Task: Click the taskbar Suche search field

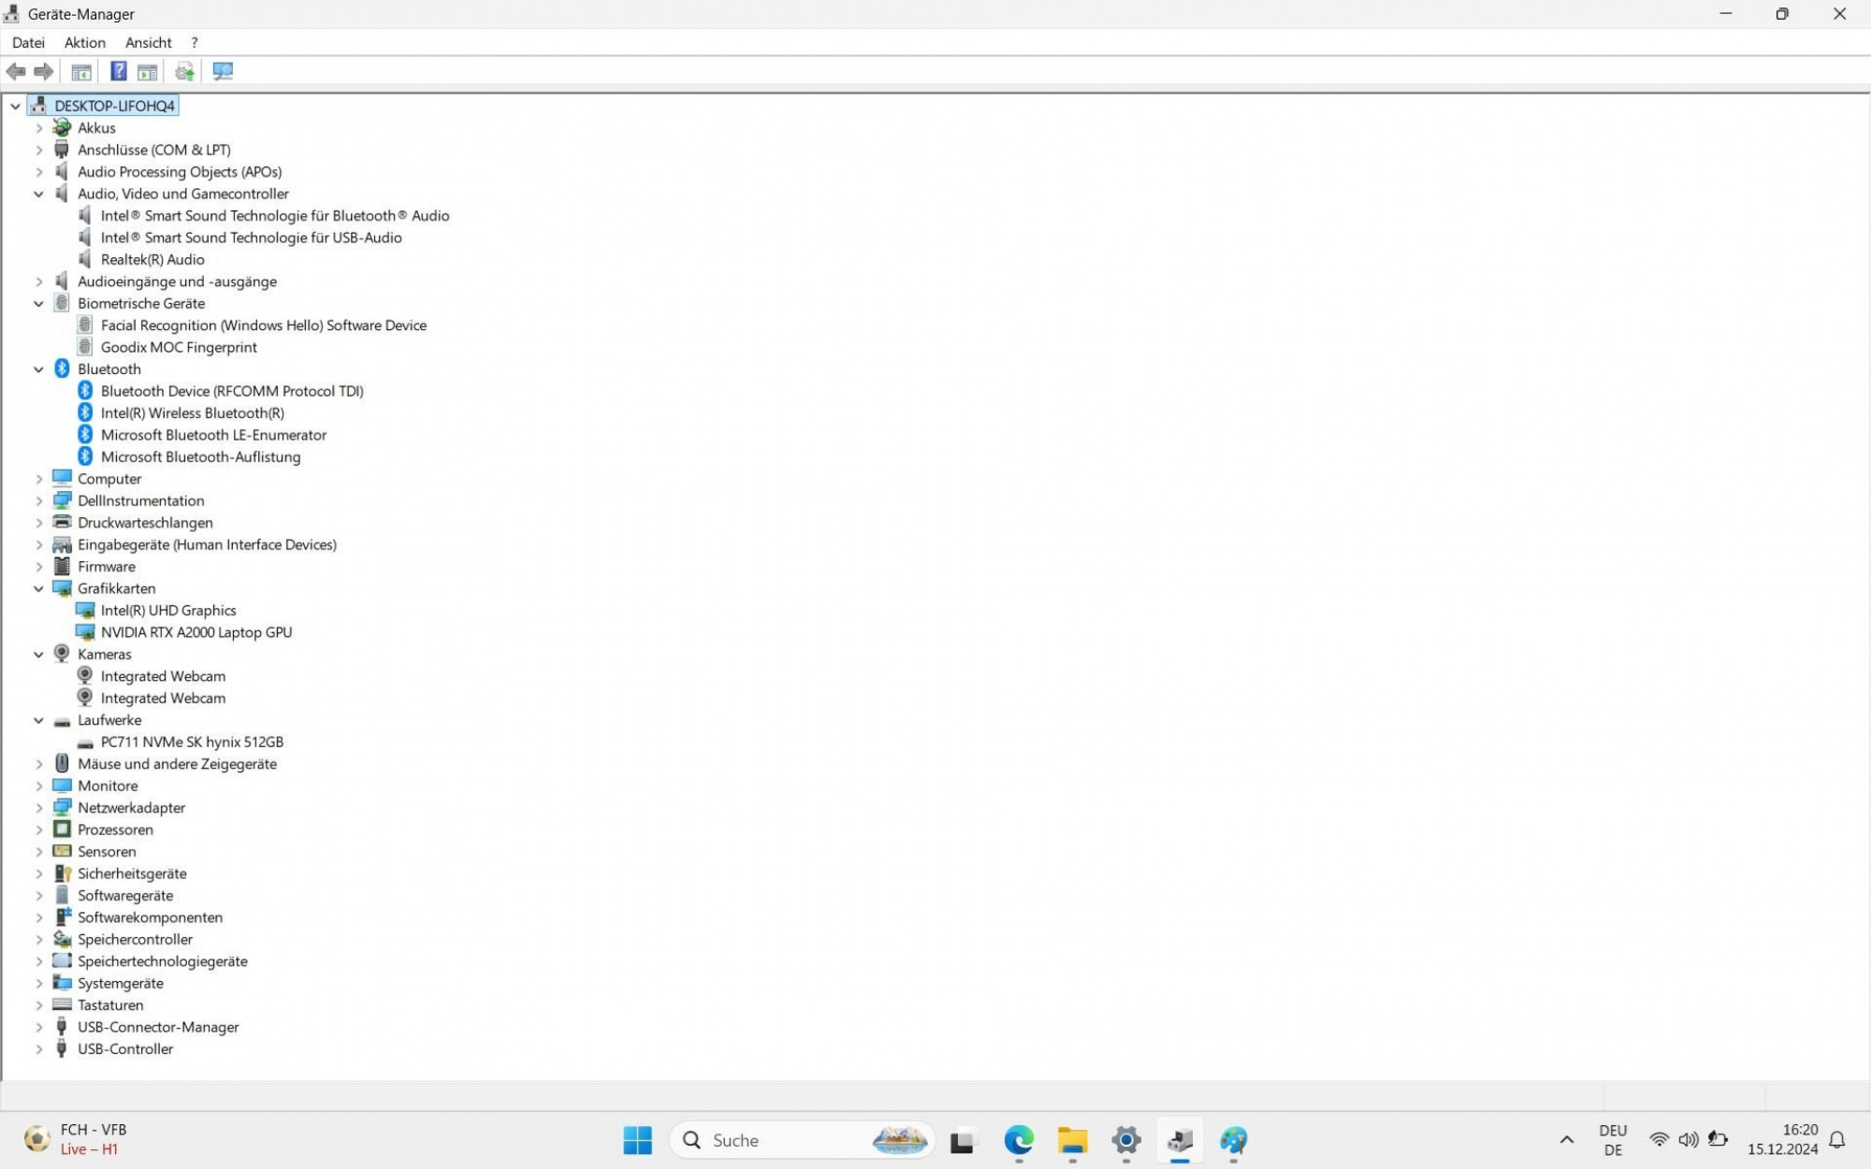Action: coord(802,1140)
